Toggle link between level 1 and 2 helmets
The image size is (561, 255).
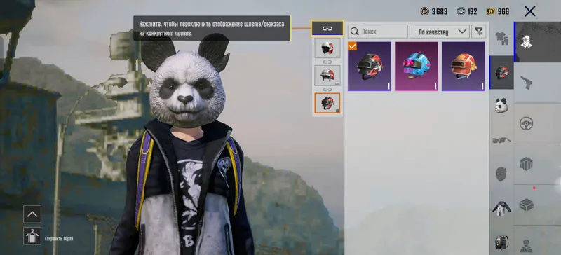click(327, 62)
